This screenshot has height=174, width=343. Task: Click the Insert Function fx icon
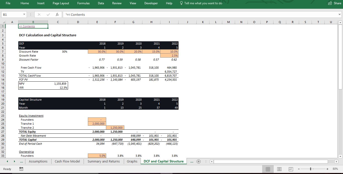[57, 15]
